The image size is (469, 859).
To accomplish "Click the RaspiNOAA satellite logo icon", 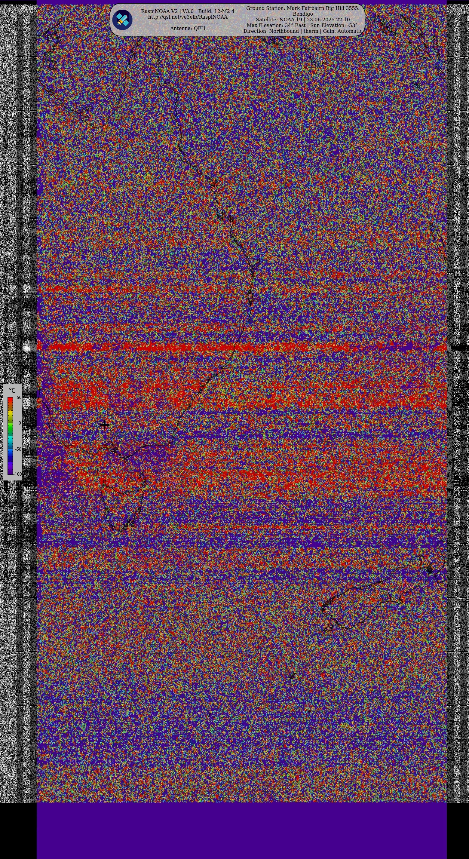I will tap(122, 20).
